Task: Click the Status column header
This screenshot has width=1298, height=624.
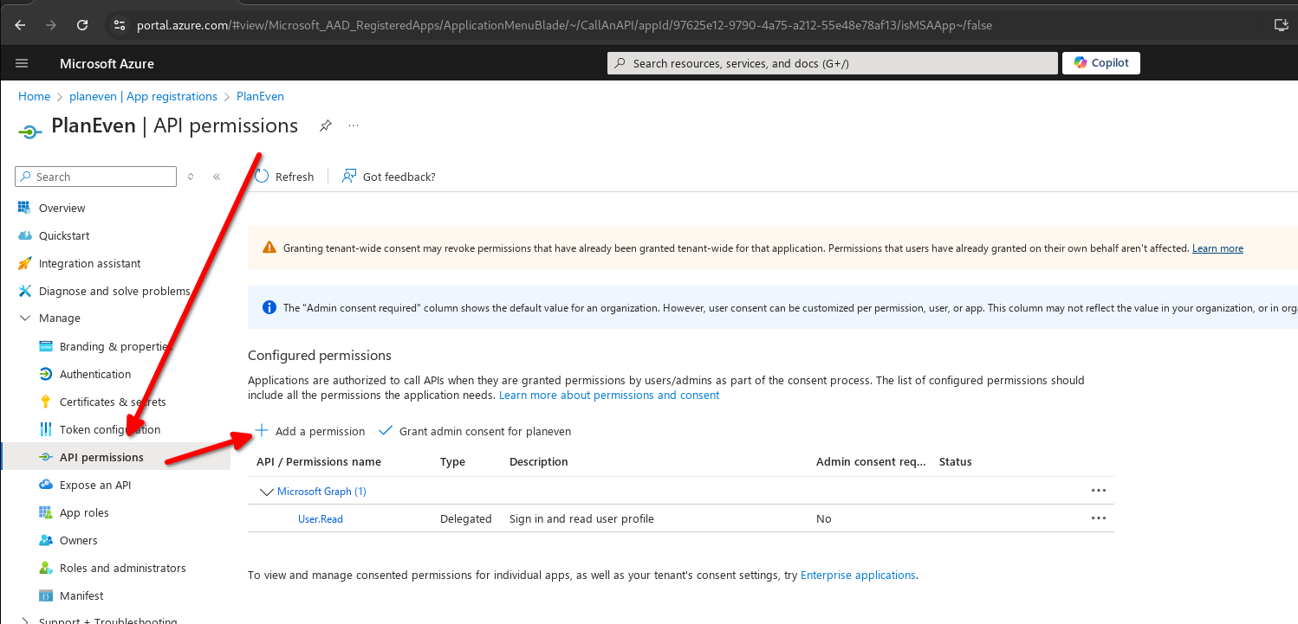Action: pos(956,462)
